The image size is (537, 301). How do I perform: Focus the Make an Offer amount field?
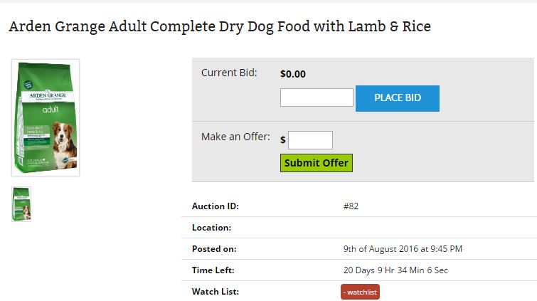(x=310, y=140)
